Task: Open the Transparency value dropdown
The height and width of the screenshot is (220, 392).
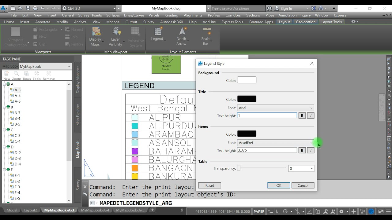Action: (301, 168)
